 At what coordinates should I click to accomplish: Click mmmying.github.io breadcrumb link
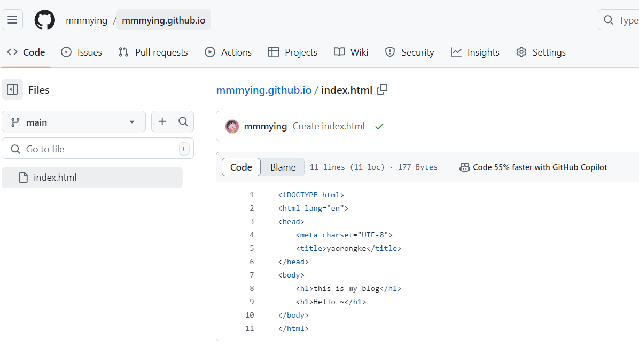[264, 90]
